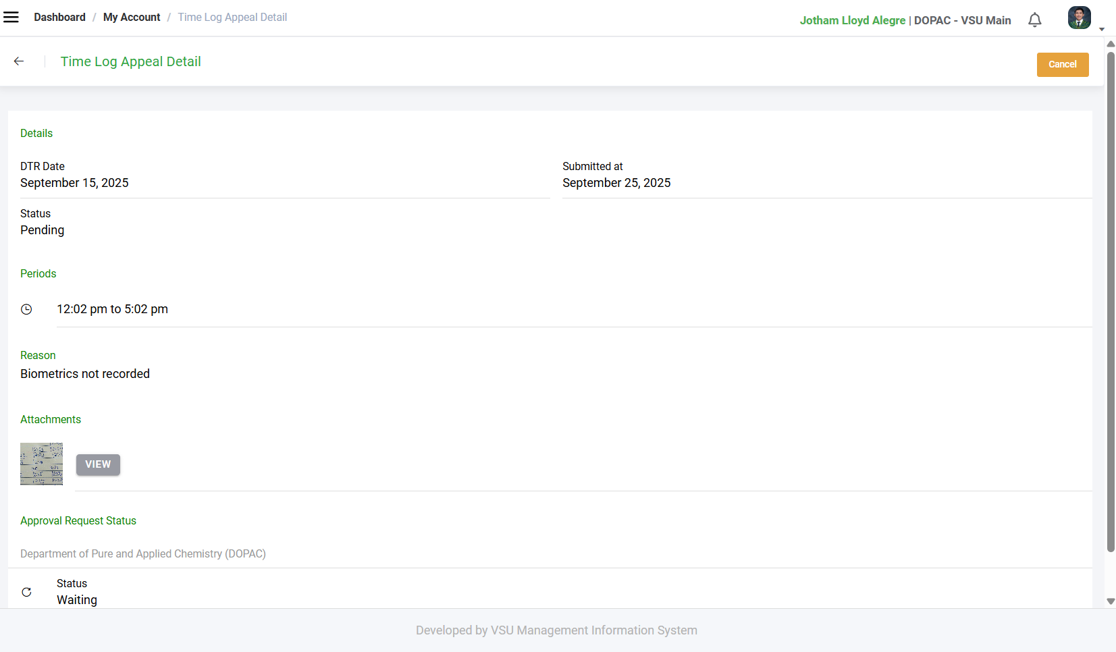This screenshot has height=652, width=1116.
Task: Go to Dashboard breadcrumb
Action: [59, 18]
